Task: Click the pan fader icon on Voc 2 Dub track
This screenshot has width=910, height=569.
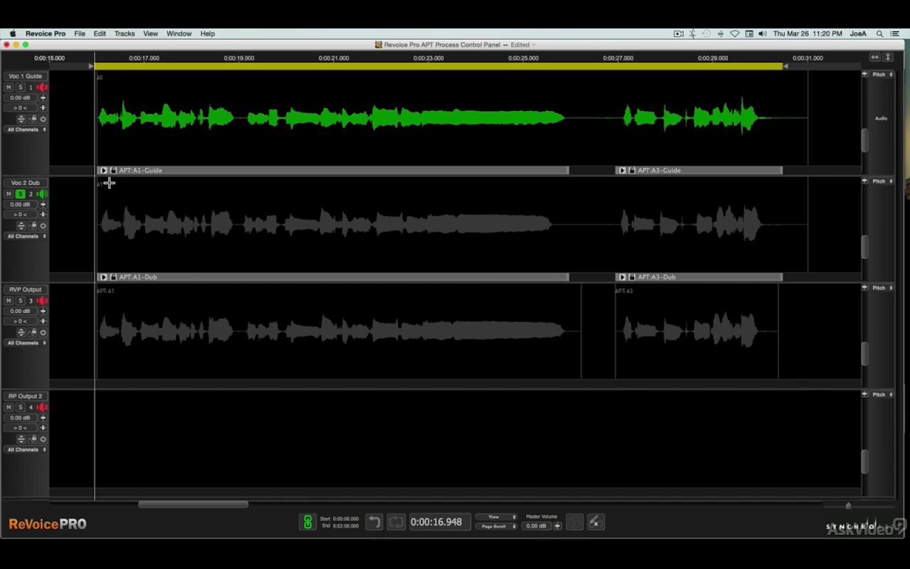Action: point(43,214)
